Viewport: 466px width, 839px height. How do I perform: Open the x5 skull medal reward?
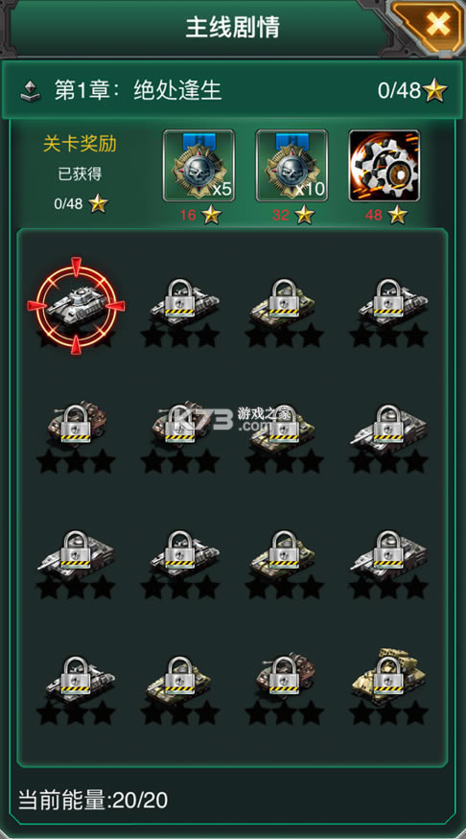(199, 166)
